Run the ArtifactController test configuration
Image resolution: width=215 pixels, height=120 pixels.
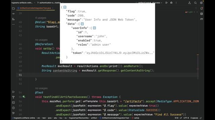(x=166, y=3)
